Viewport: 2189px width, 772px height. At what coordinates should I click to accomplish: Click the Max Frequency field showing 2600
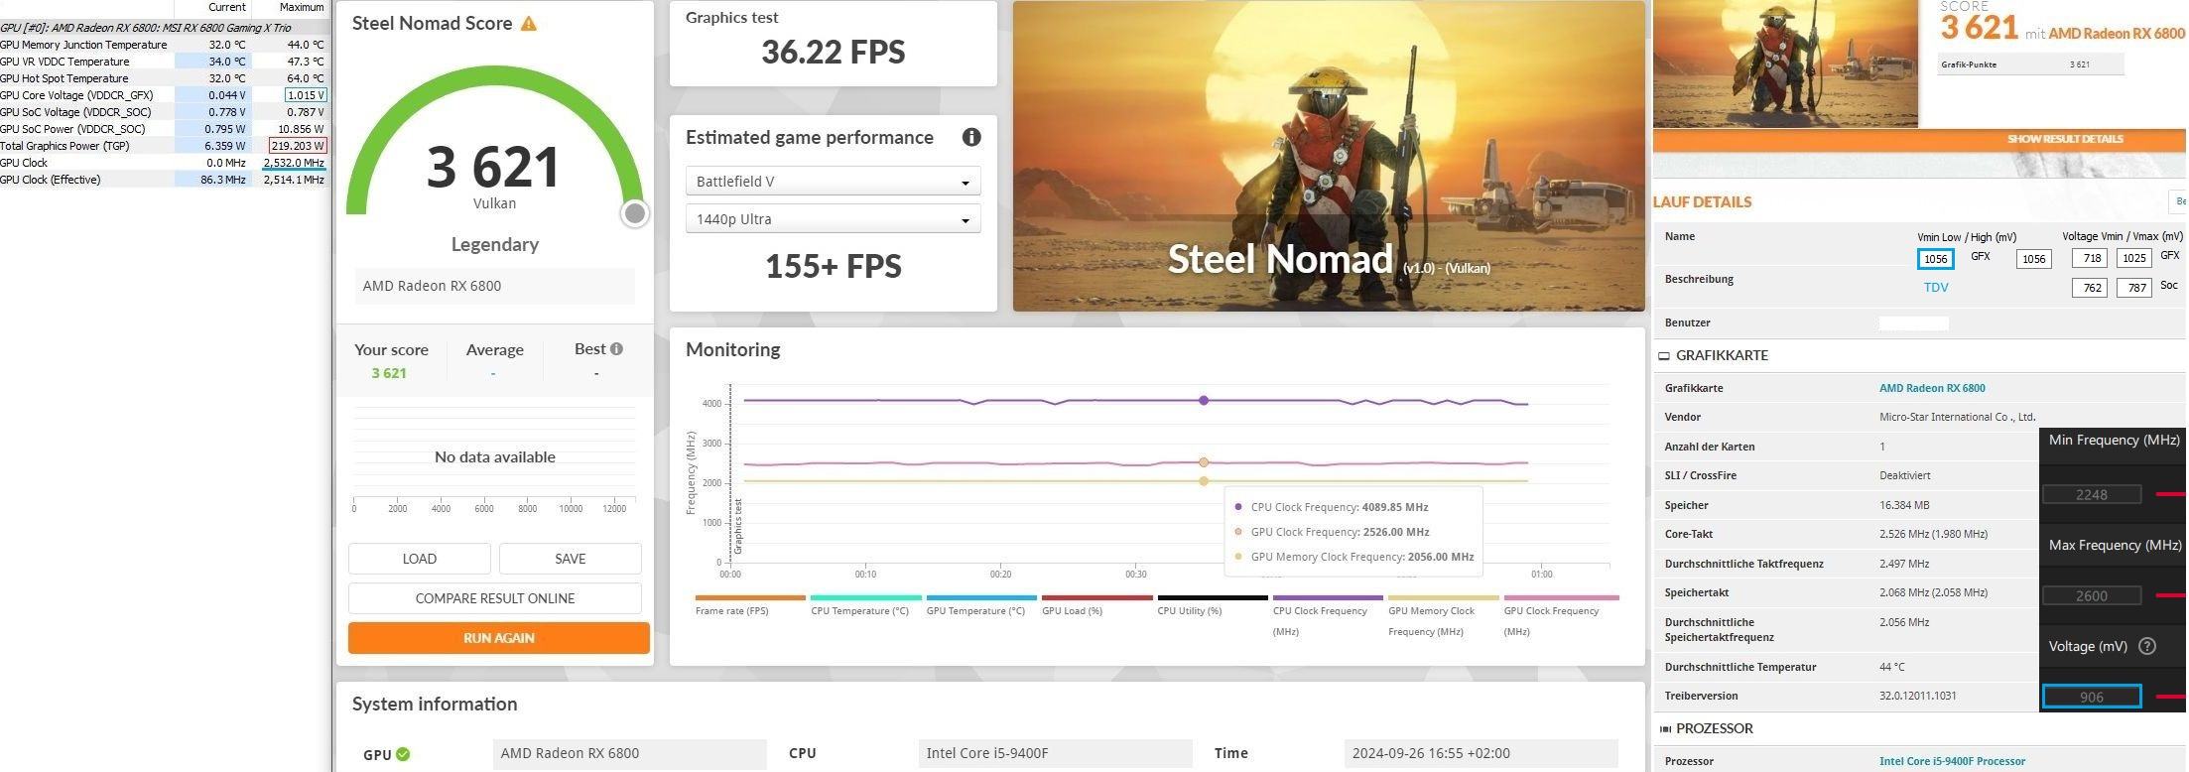coord(2091,595)
